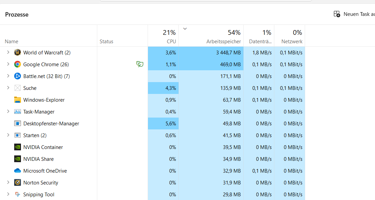375x200 pixels.
Task: Click the Norton Security icon
Action: (18, 182)
